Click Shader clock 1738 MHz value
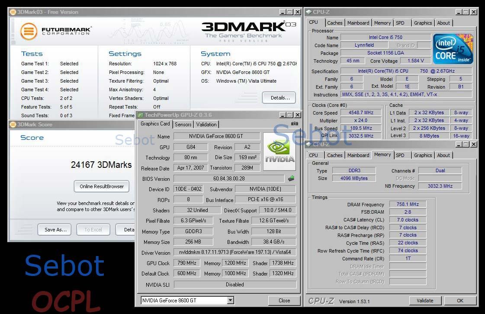Viewport: 485px width, 314px height. click(283, 263)
